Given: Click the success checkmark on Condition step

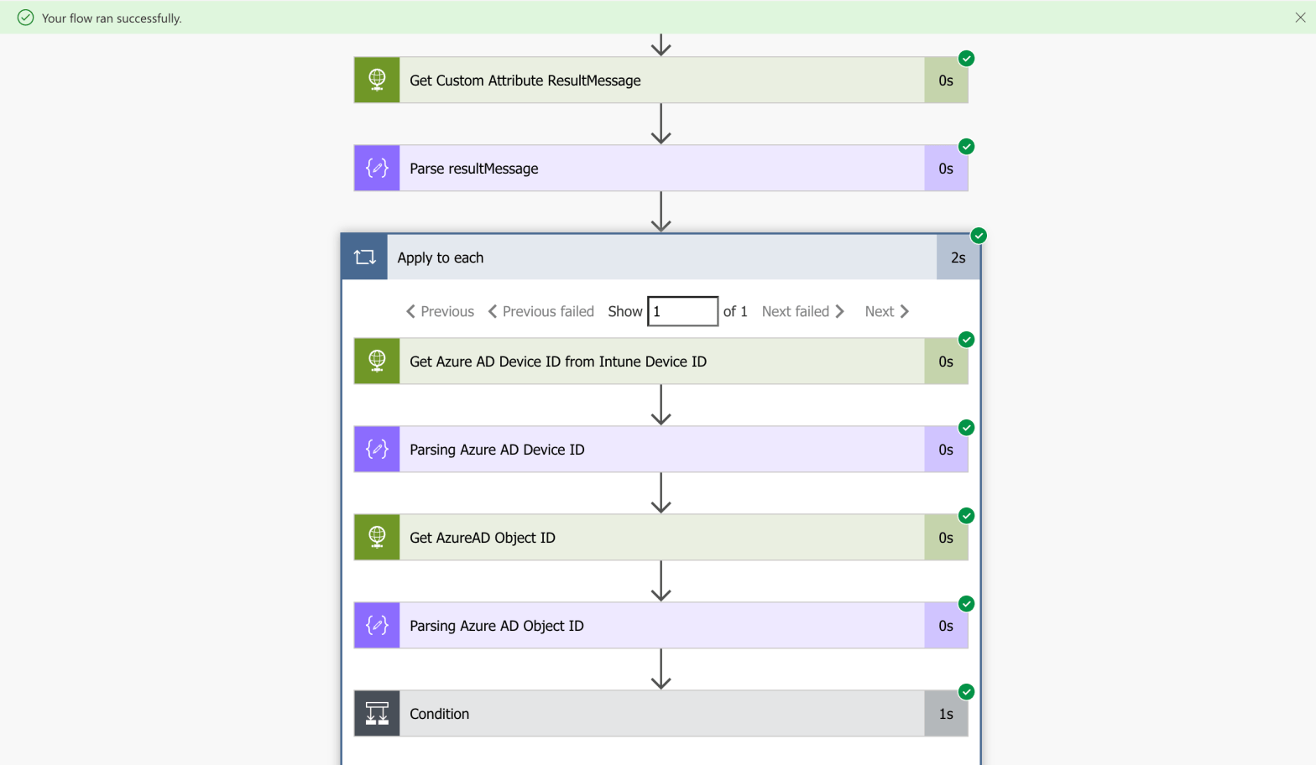Looking at the screenshot, I should coord(967,692).
